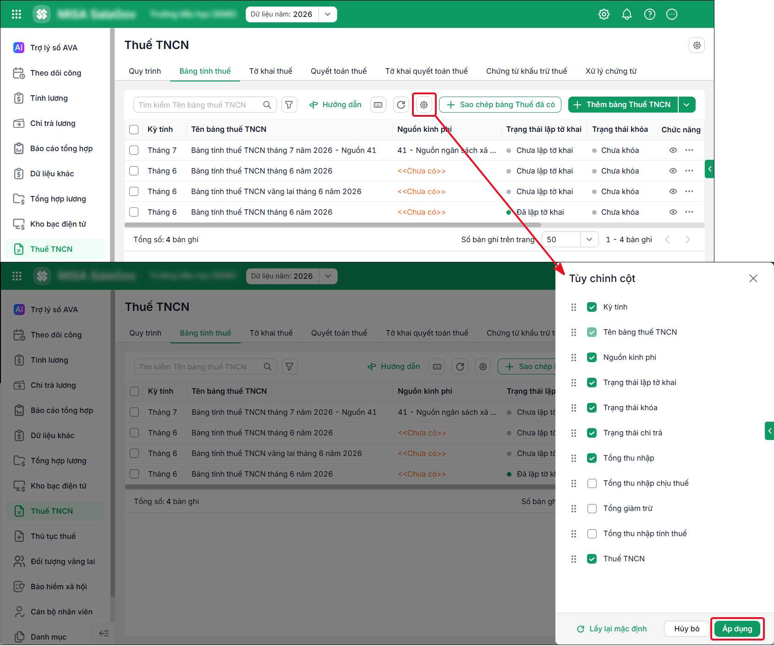
Task: Click Thêm bảng Thuế TNCN button
Action: coord(623,105)
